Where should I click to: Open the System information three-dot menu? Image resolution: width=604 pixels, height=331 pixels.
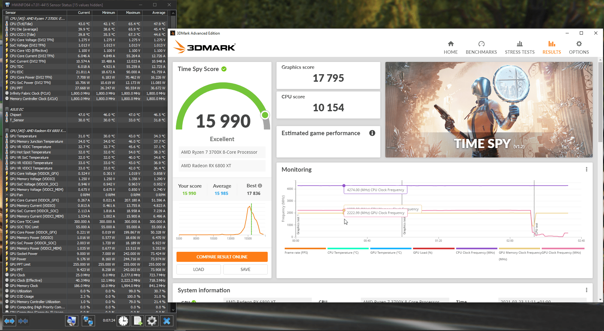click(x=586, y=290)
